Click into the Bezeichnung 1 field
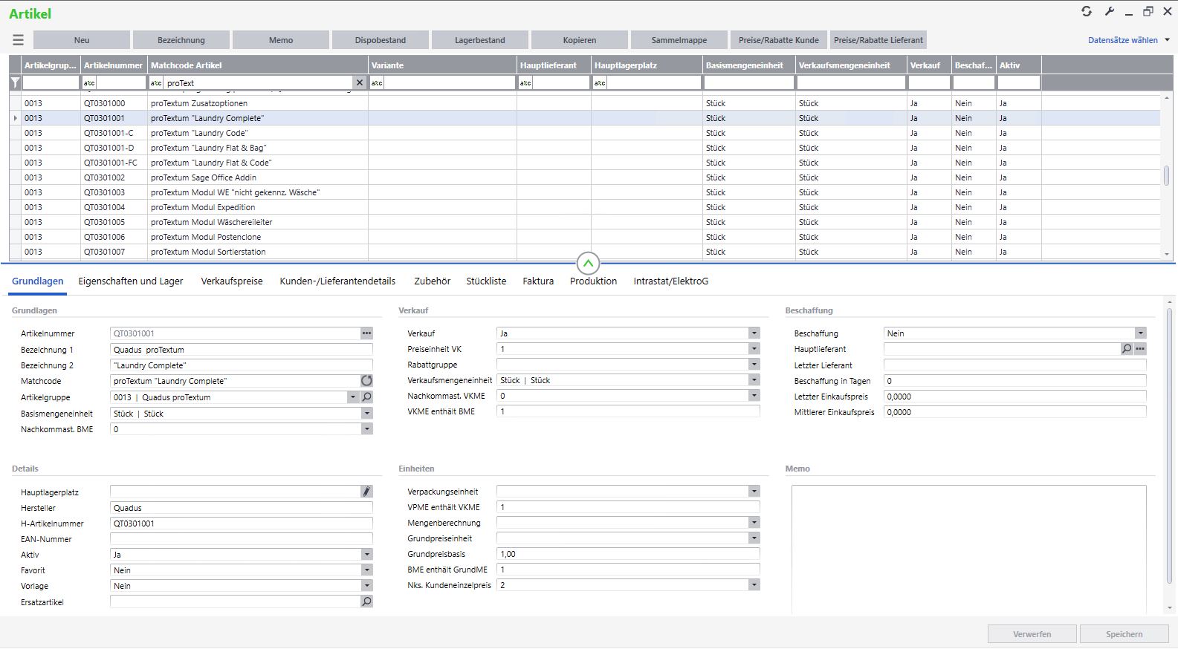 click(242, 350)
